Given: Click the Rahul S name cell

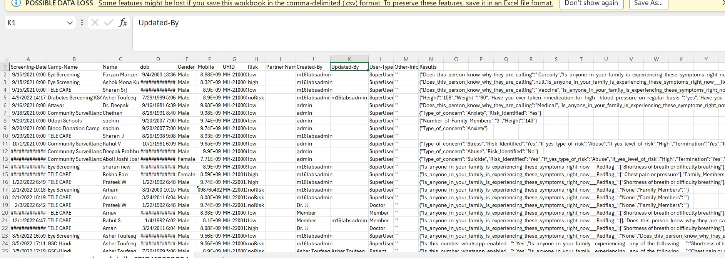Looking at the screenshot, I should click(120, 220).
